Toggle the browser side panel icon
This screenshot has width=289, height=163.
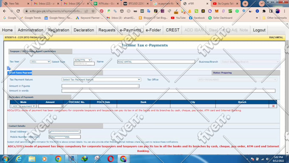click(x=271, y=11)
